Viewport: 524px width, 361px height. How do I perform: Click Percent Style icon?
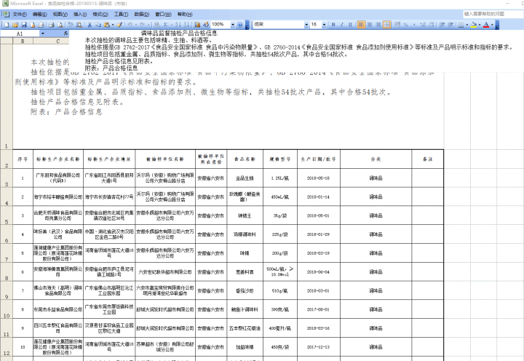tap(405, 25)
